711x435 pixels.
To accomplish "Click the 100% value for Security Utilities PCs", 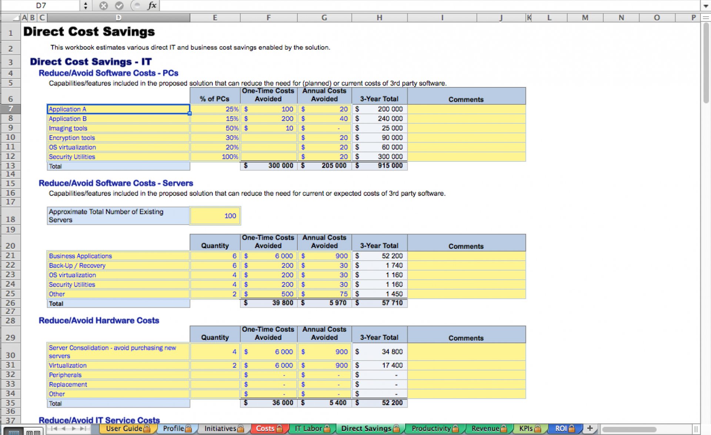I will (215, 157).
